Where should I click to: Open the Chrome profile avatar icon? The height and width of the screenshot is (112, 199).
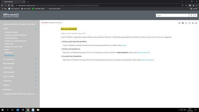coord(193,6)
